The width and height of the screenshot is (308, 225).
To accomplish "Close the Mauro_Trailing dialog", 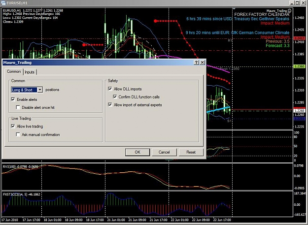I will click(x=202, y=63).
